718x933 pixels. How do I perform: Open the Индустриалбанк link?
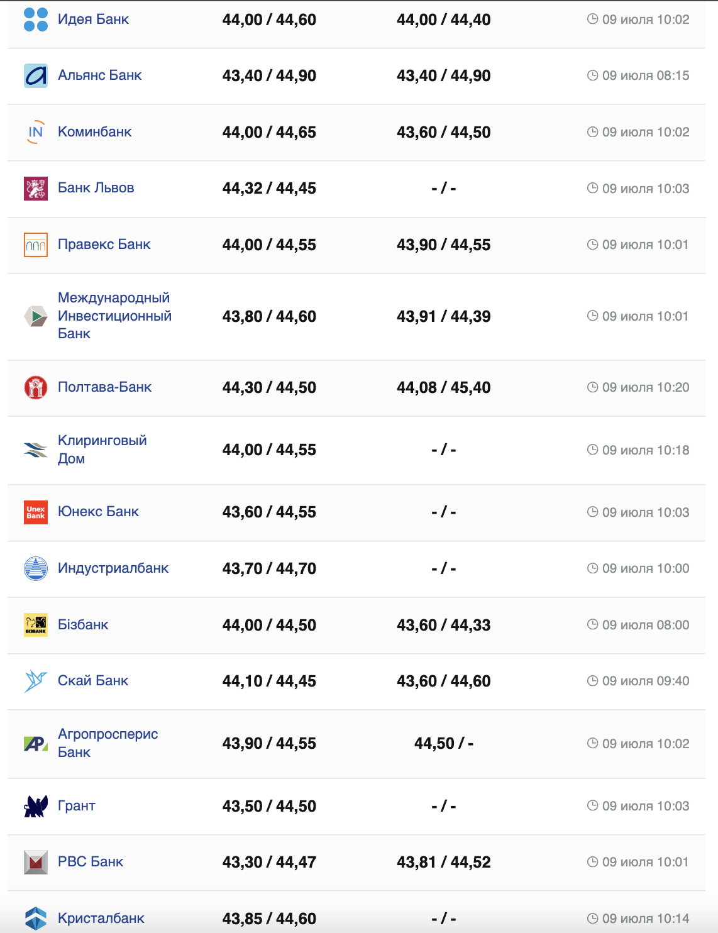[x=113, y=568]
